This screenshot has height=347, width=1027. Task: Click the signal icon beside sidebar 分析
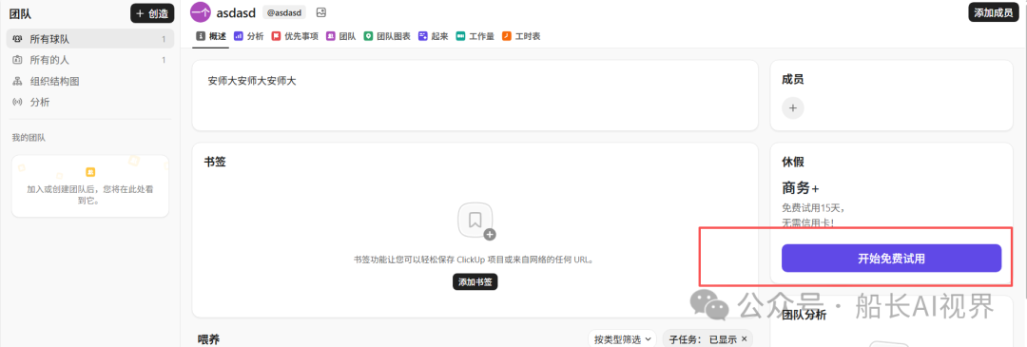18,102
